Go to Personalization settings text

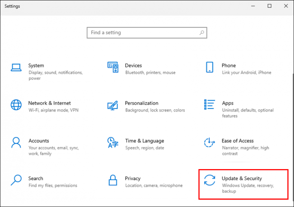pyautogui.click(x=141, y=103)
